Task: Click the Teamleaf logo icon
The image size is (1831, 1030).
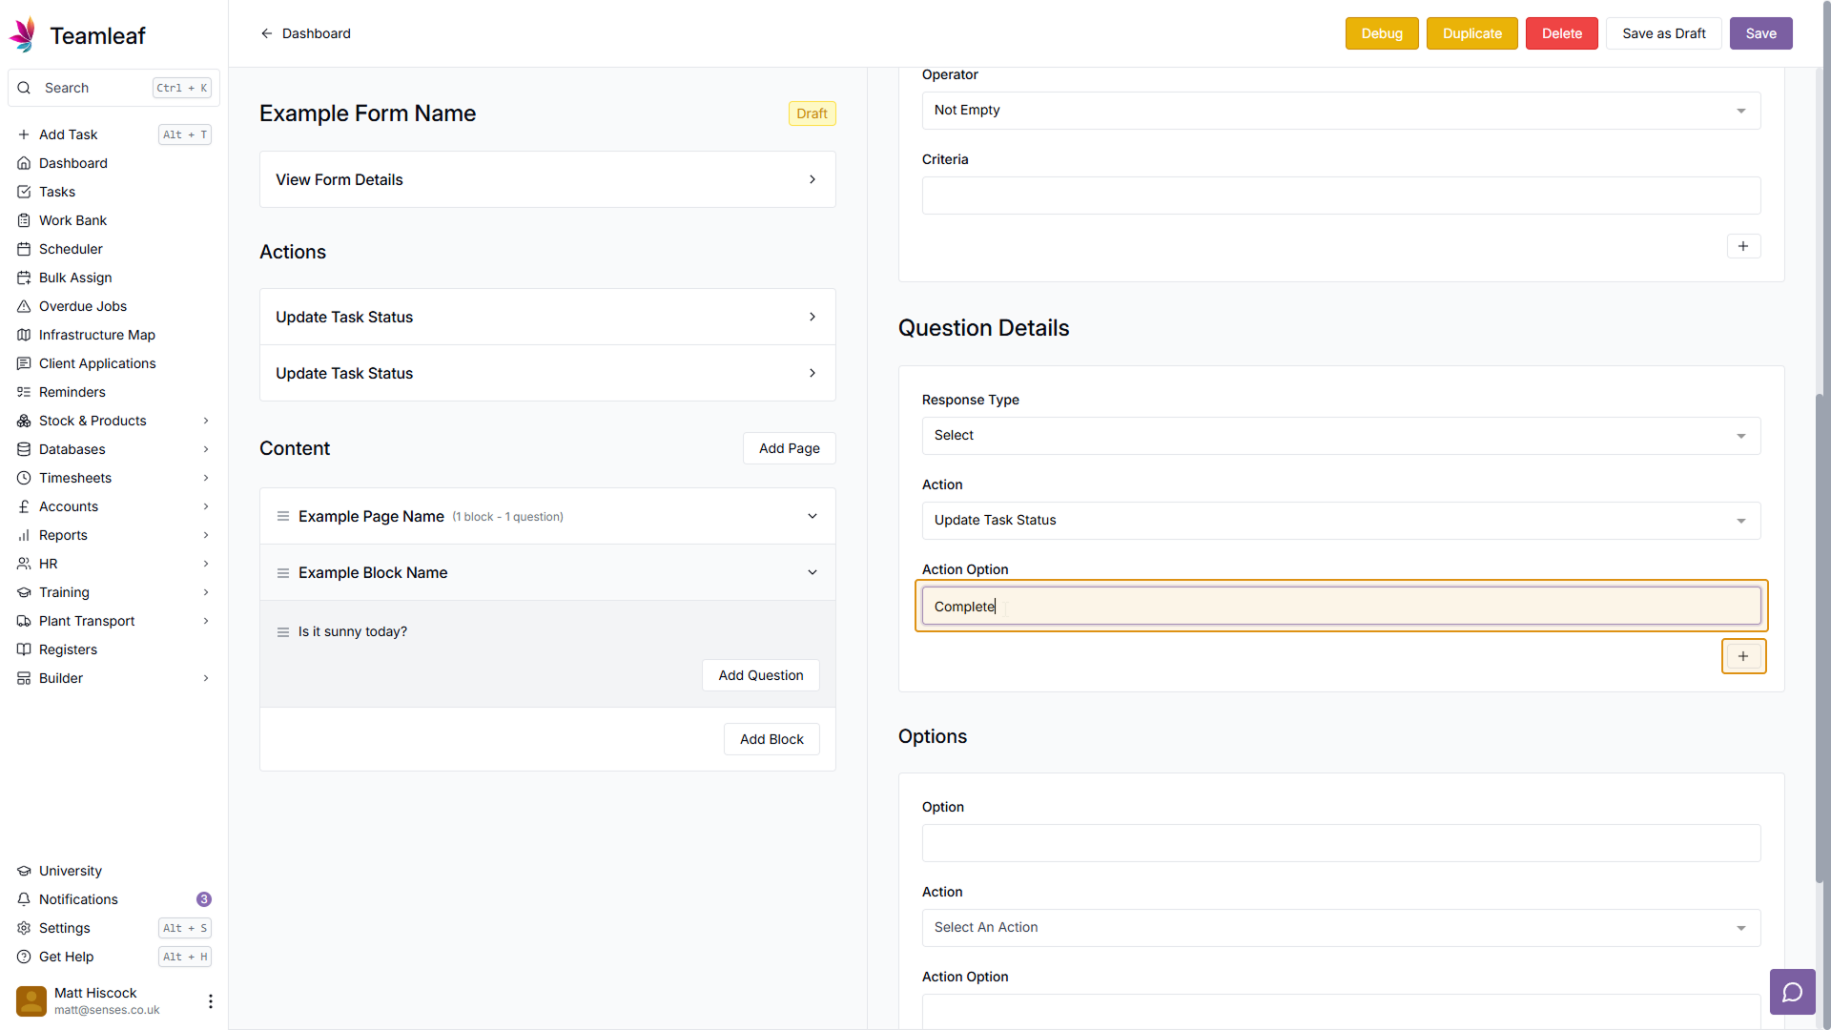Action: [24, 35]
